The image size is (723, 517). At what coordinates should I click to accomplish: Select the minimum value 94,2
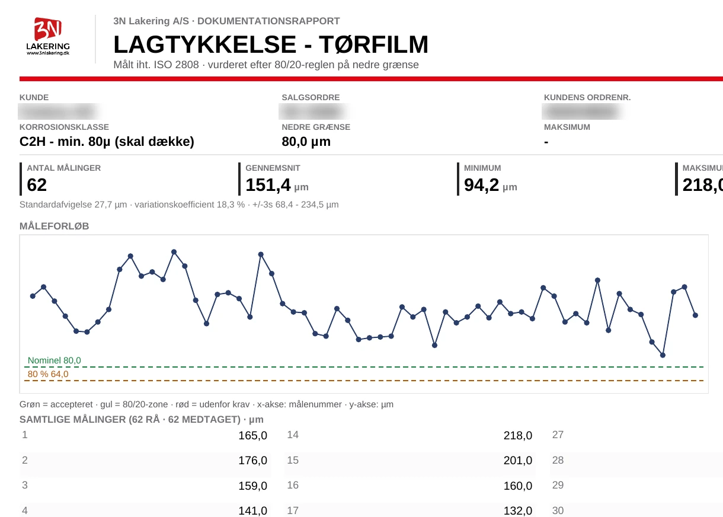[x=481, y=186]
